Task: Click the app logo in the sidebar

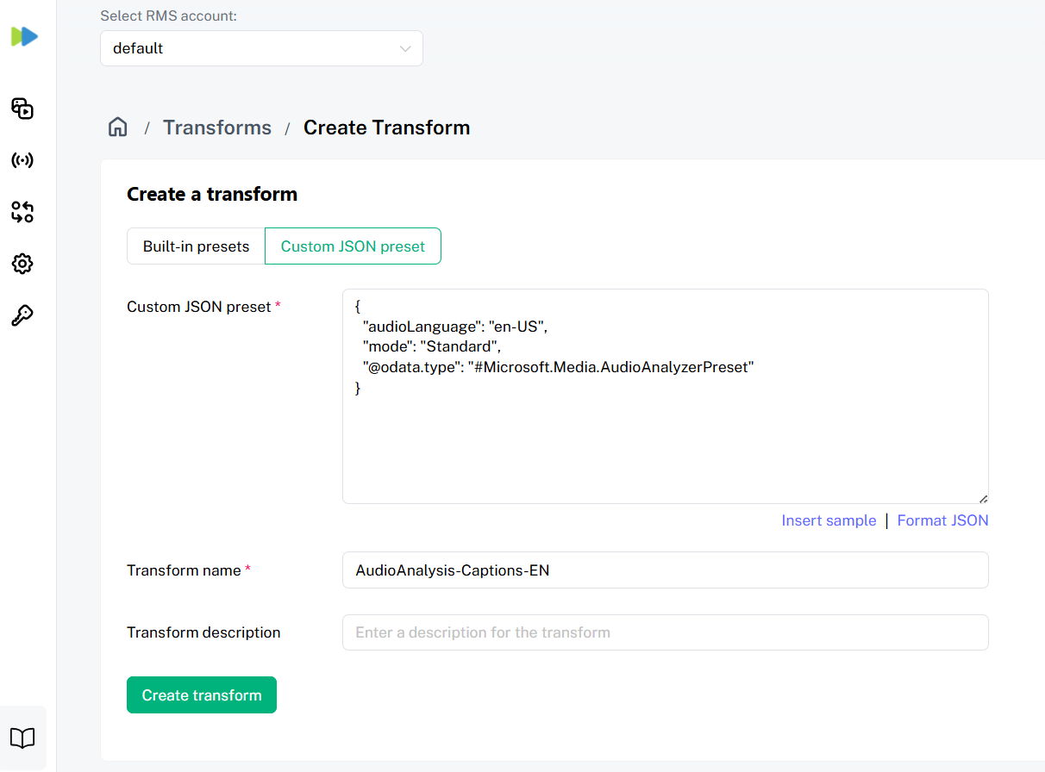Action: click(x=24, y=36)
